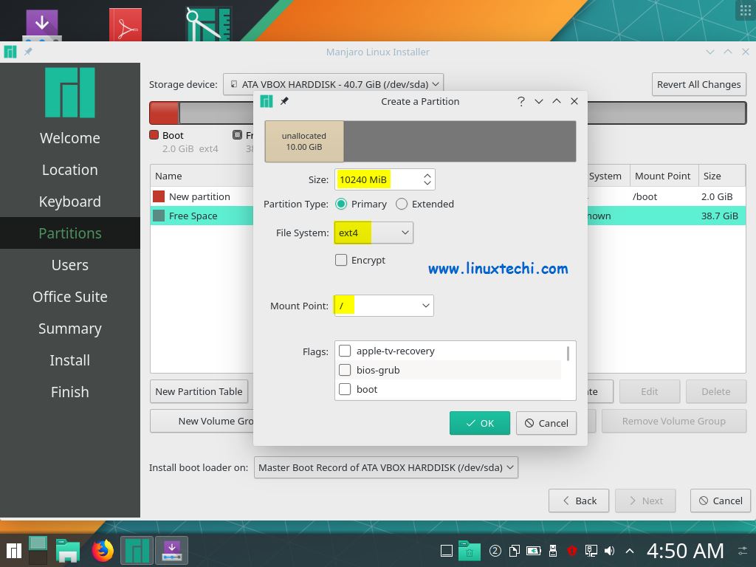Open Firefox from the taskbar
756x567 pixels.
pos(103,550)
